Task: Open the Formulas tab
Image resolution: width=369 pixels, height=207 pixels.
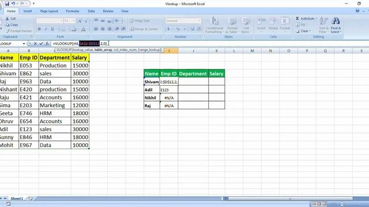Action: coord(73,11)
